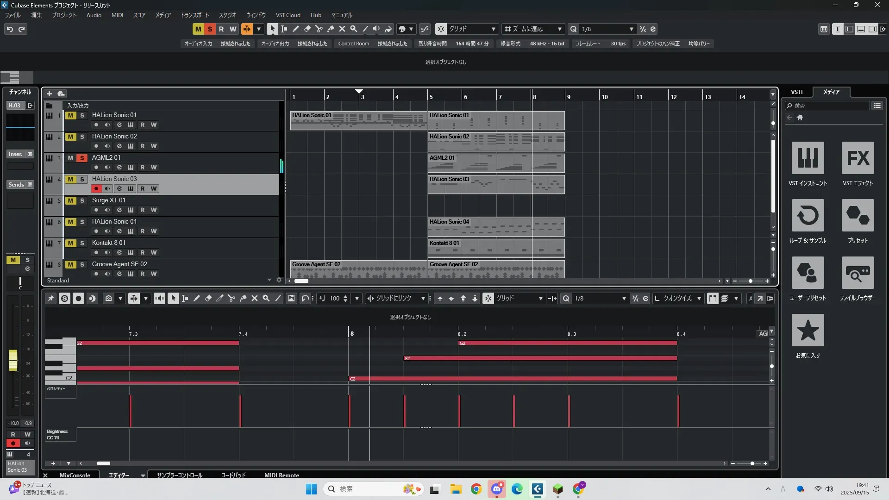889x500 pixels.
Task: Toggle record enable on HALion Sonic 03
Action: tap(96, 188)
